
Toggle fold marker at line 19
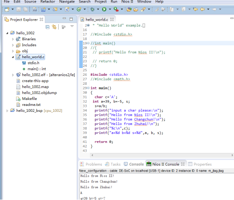[x=88, y=43]
